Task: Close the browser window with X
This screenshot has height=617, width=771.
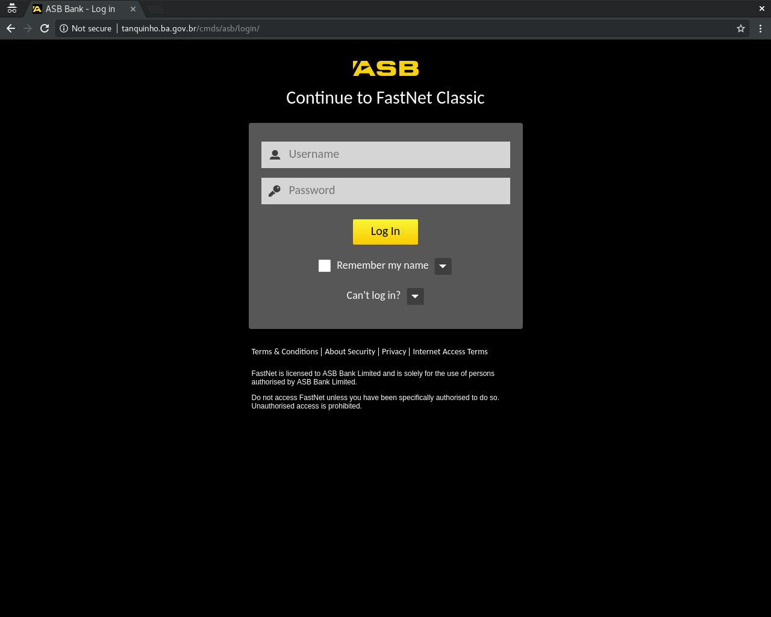Action: 761,8
